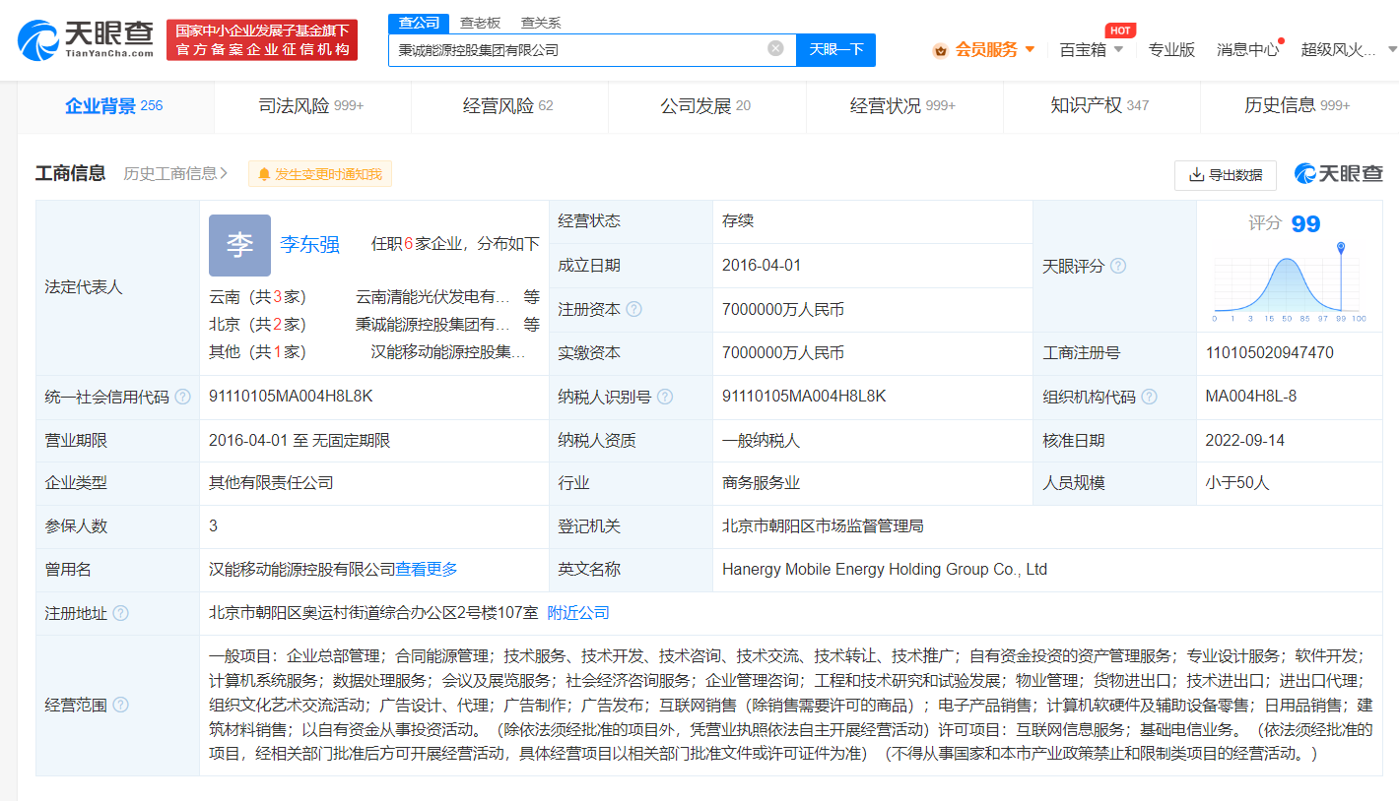Click help icon beside 注册地址
The image size is (1399, 801).
click(x=120, y=613)
